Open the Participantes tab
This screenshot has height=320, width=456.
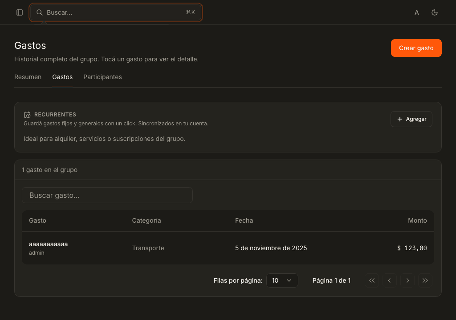(103, 77)
